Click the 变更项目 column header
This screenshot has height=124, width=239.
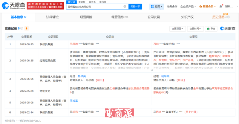tap(53, 37)
